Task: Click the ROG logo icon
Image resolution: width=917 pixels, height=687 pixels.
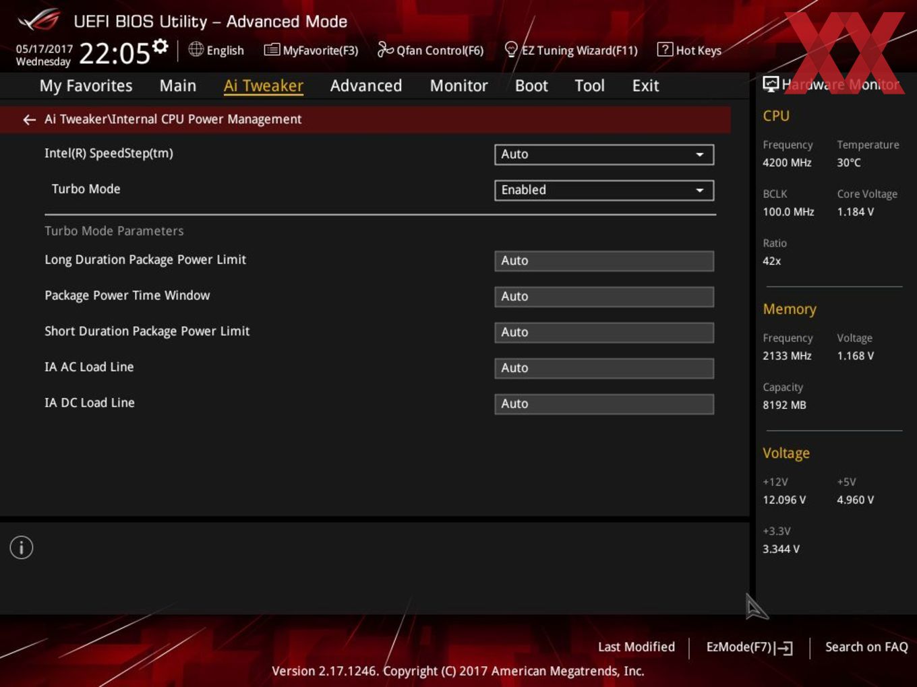Action: click(x=38, y=20)
